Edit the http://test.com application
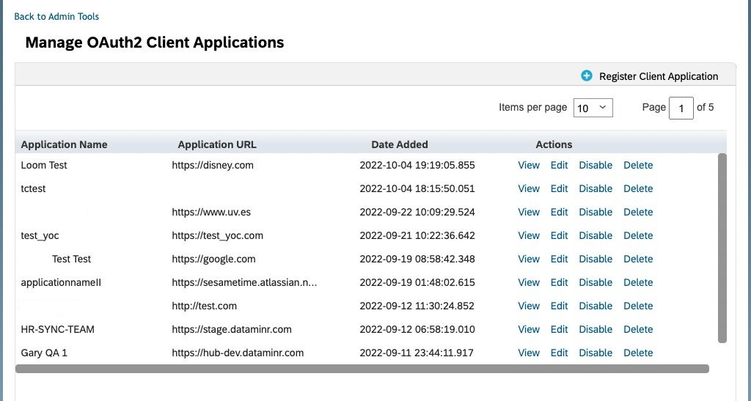The height and width of the screenshot is (401, 751). 559,306
